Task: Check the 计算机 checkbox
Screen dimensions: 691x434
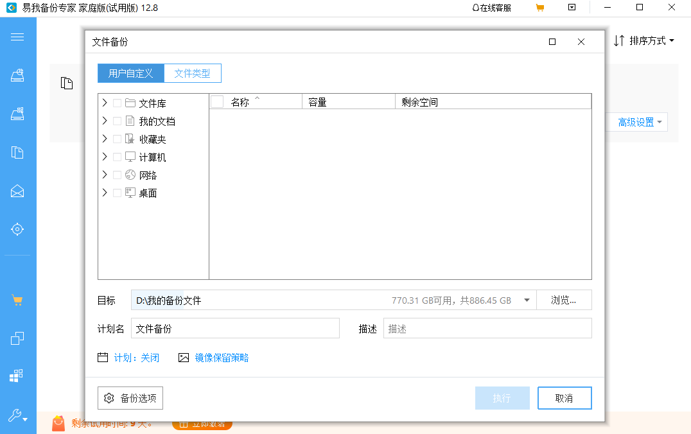Action: (118, 157)
